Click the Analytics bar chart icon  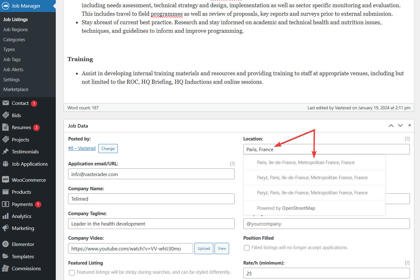coord(5,216)
